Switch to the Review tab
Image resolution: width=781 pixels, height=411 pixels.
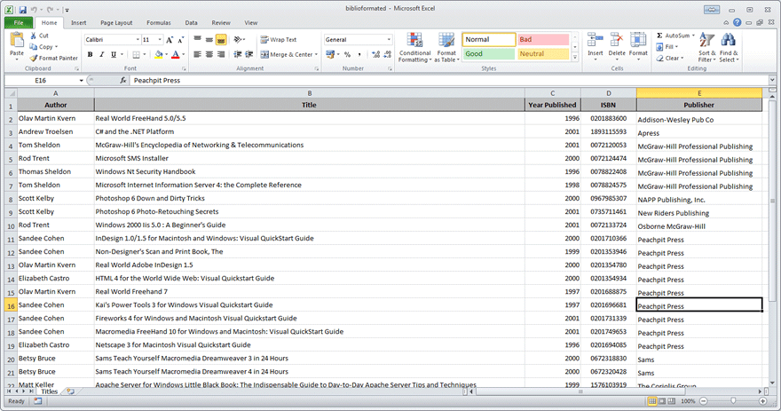[221, 22]
